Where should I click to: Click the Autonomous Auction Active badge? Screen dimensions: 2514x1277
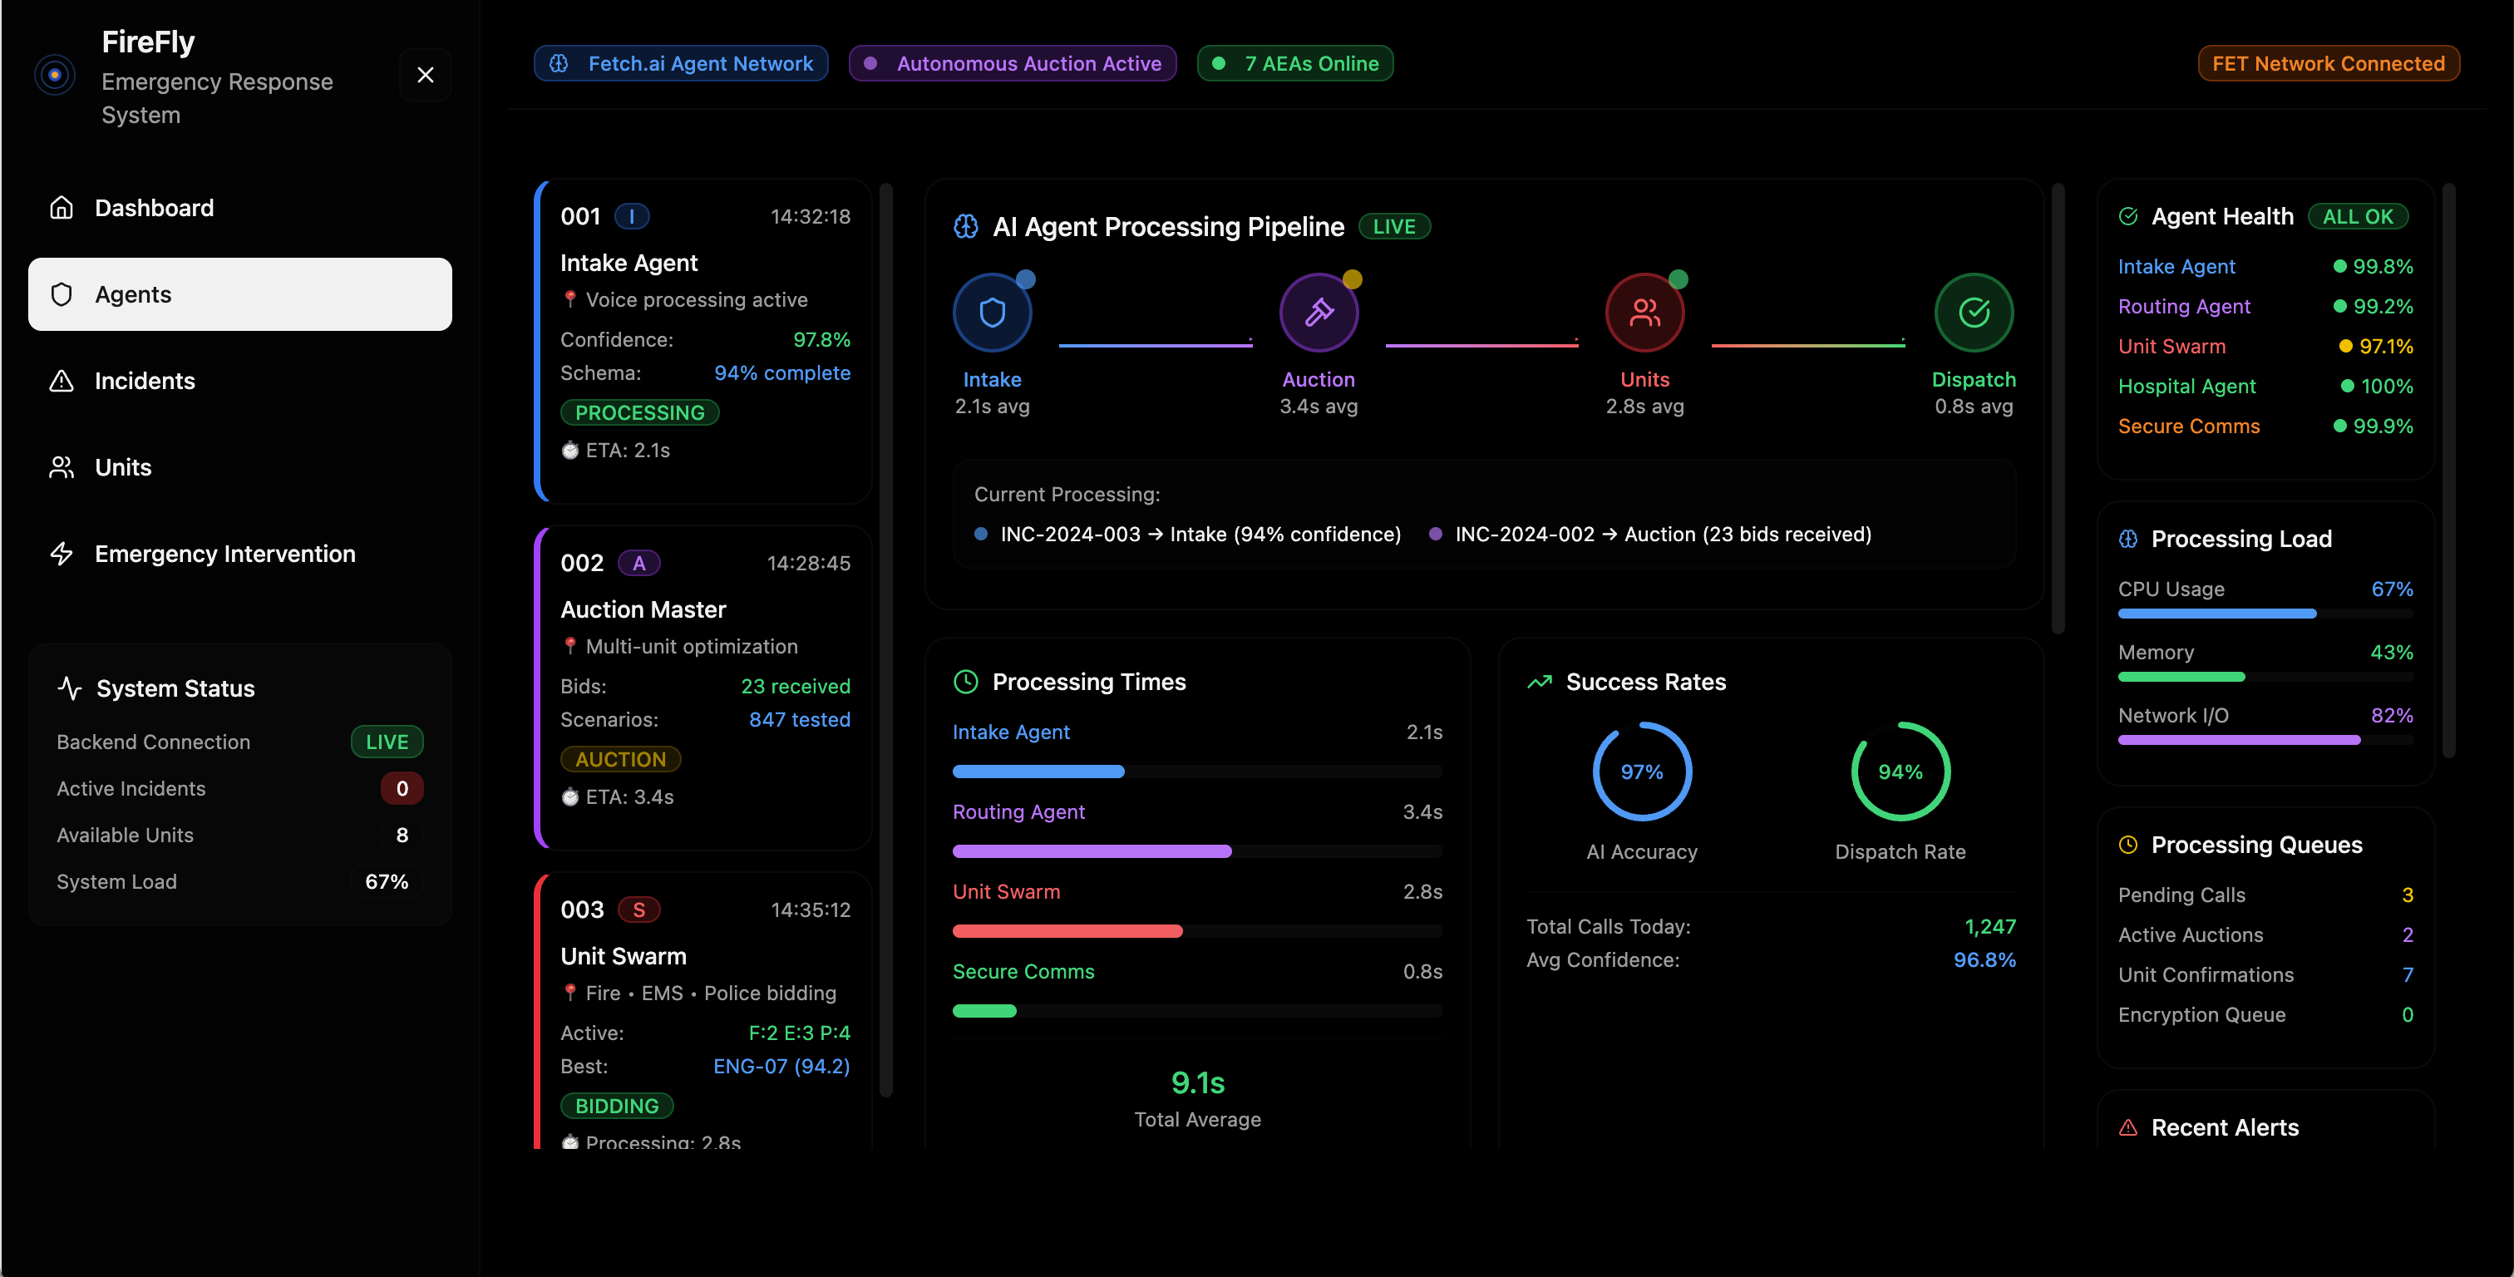pyautogui.click(x=1012, y=63)
